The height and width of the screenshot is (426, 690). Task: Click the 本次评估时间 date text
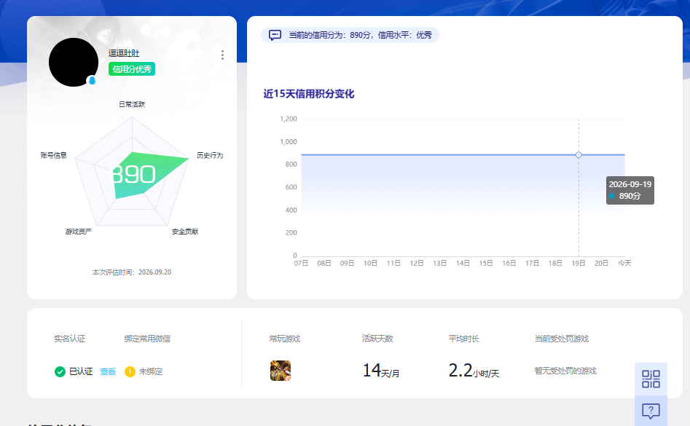(132, 272)
